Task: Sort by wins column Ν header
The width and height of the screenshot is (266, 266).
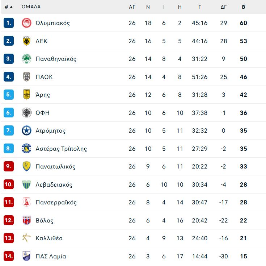Action: pyautogui.click(x=148, y=7)
